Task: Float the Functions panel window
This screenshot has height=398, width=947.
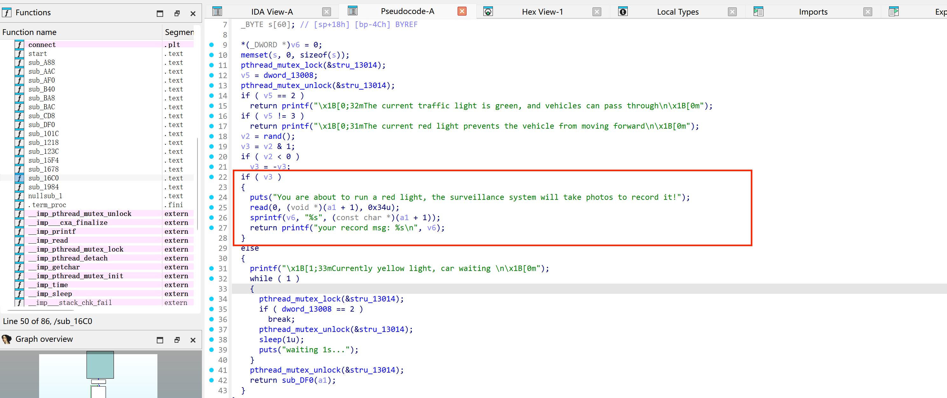Action: pos(177,14)
